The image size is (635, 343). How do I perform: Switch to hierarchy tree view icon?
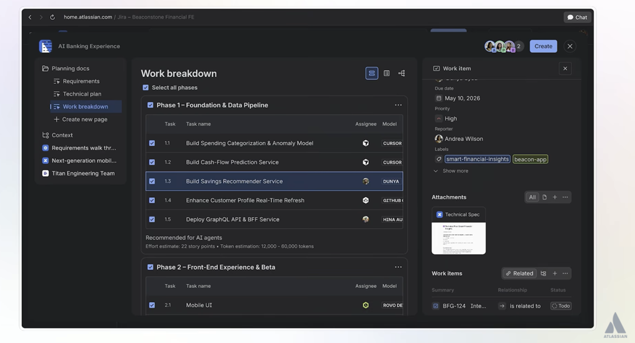[x=401, y=73]
